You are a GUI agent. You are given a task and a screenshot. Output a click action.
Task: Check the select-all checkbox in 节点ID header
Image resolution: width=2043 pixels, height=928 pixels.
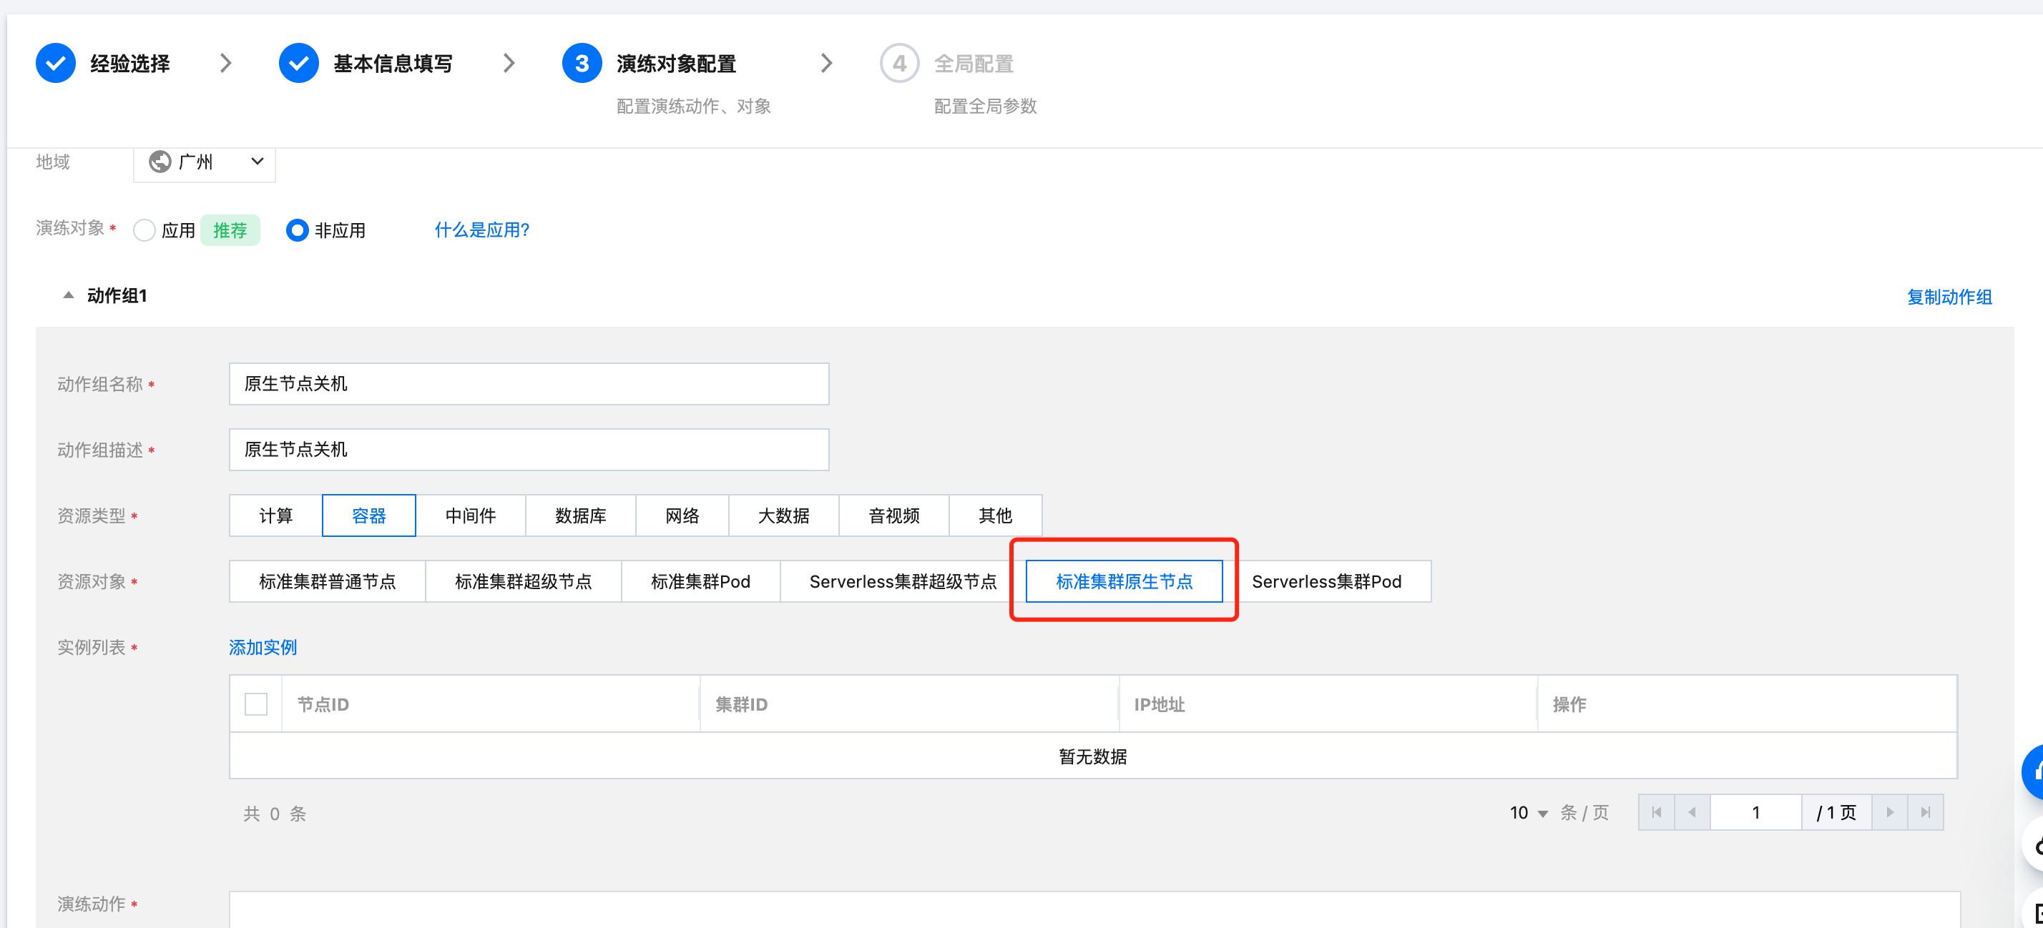(255, 704)
